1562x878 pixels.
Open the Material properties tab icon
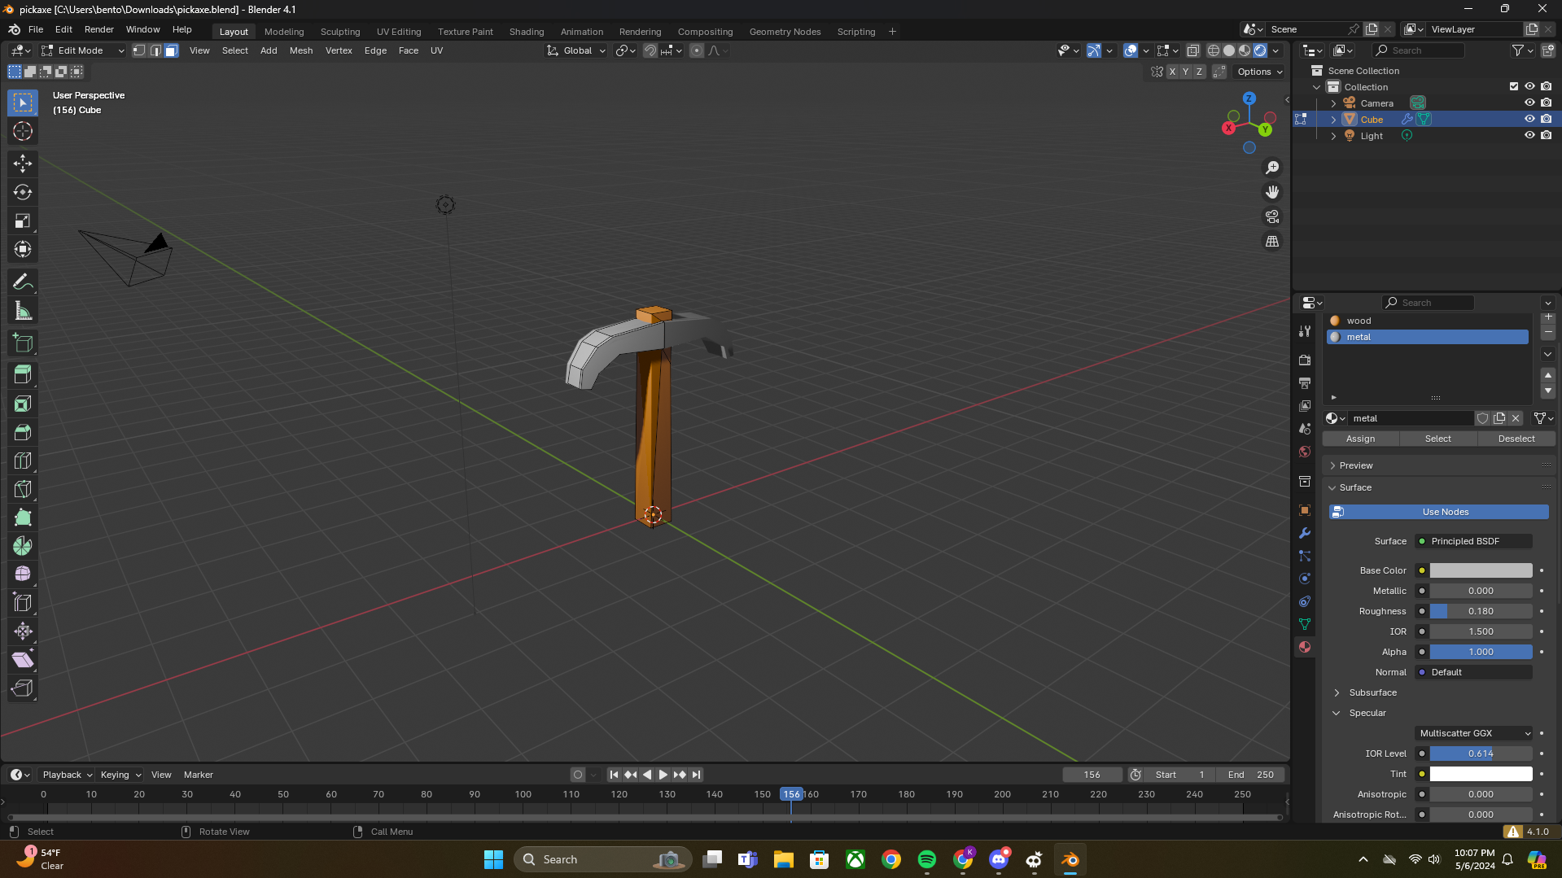tap(1305, 647)
